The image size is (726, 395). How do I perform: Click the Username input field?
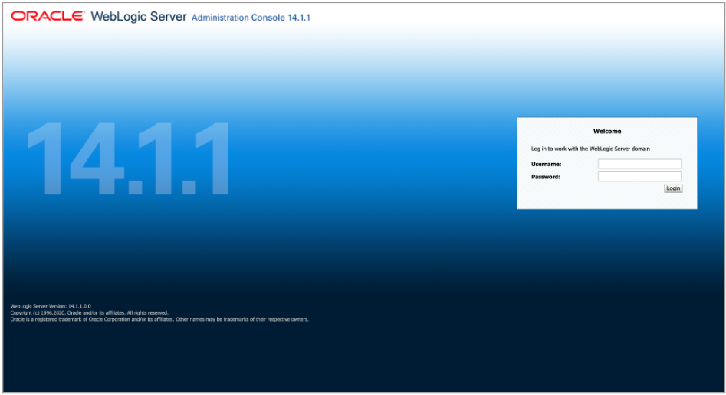(639, 164)
